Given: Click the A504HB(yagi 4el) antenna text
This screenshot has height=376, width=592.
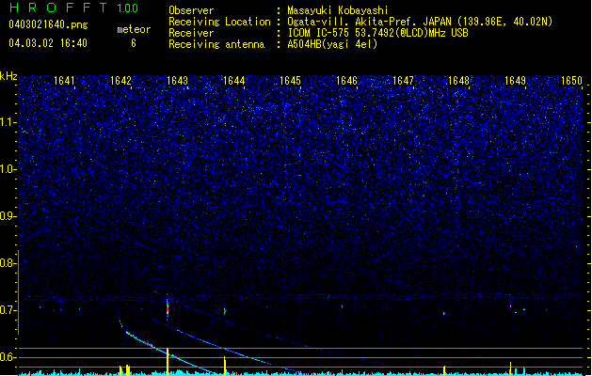Looking at the screenshot, I should tap(332, 44).
